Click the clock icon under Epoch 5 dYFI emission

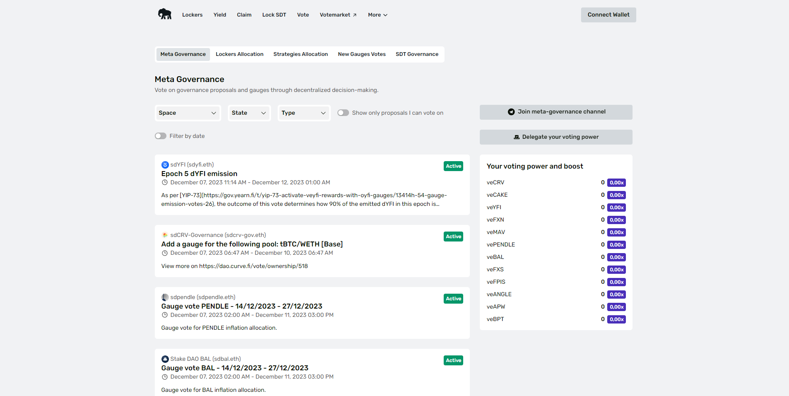(x=165, y=183)
